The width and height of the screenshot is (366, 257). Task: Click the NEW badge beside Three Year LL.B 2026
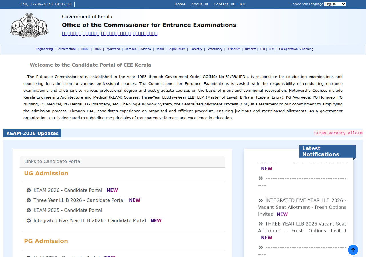pyautogui.click(x=134, y=200)
